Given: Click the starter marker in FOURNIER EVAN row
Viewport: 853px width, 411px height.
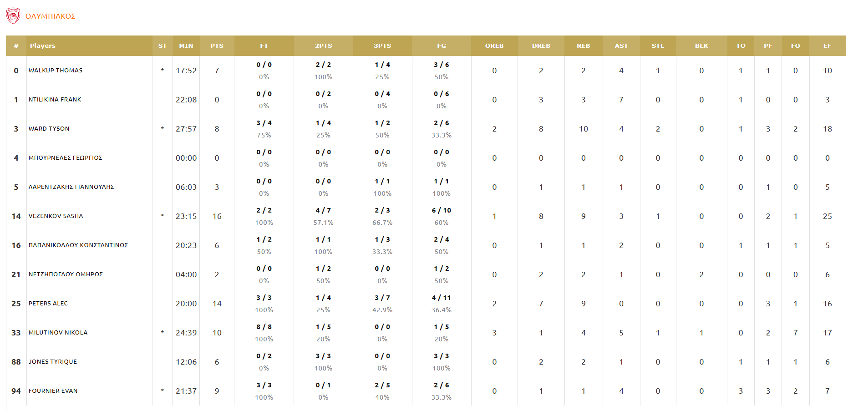Looking at the screenshot, I should point(162,391).
